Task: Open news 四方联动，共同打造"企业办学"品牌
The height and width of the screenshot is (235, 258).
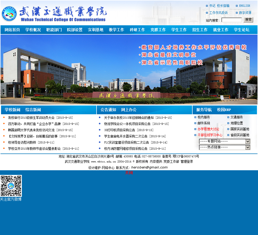Action: coord(35,124)
